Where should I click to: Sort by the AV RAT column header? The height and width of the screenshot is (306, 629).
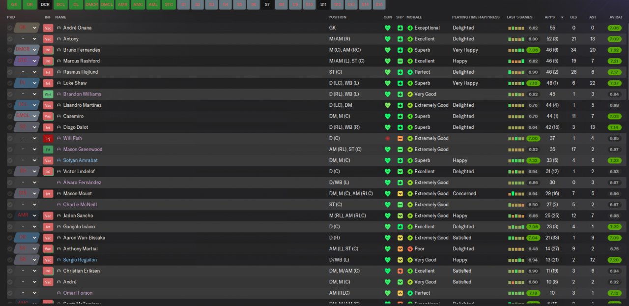[616, 17]
